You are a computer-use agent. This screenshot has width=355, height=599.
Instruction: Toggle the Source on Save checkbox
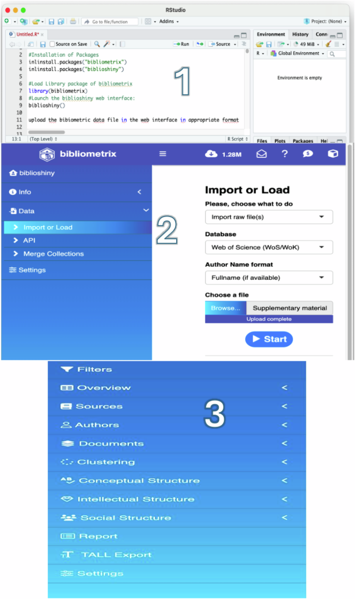[x=52, y=44]
